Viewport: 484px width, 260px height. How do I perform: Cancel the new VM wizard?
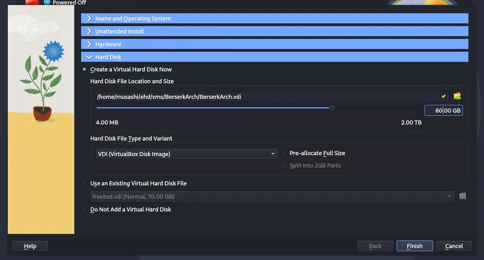click(454, 246)
